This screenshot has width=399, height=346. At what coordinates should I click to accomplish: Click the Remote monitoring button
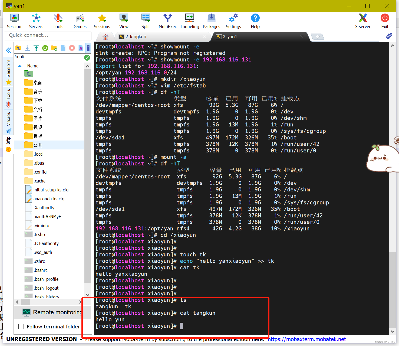tap(52, 312)
